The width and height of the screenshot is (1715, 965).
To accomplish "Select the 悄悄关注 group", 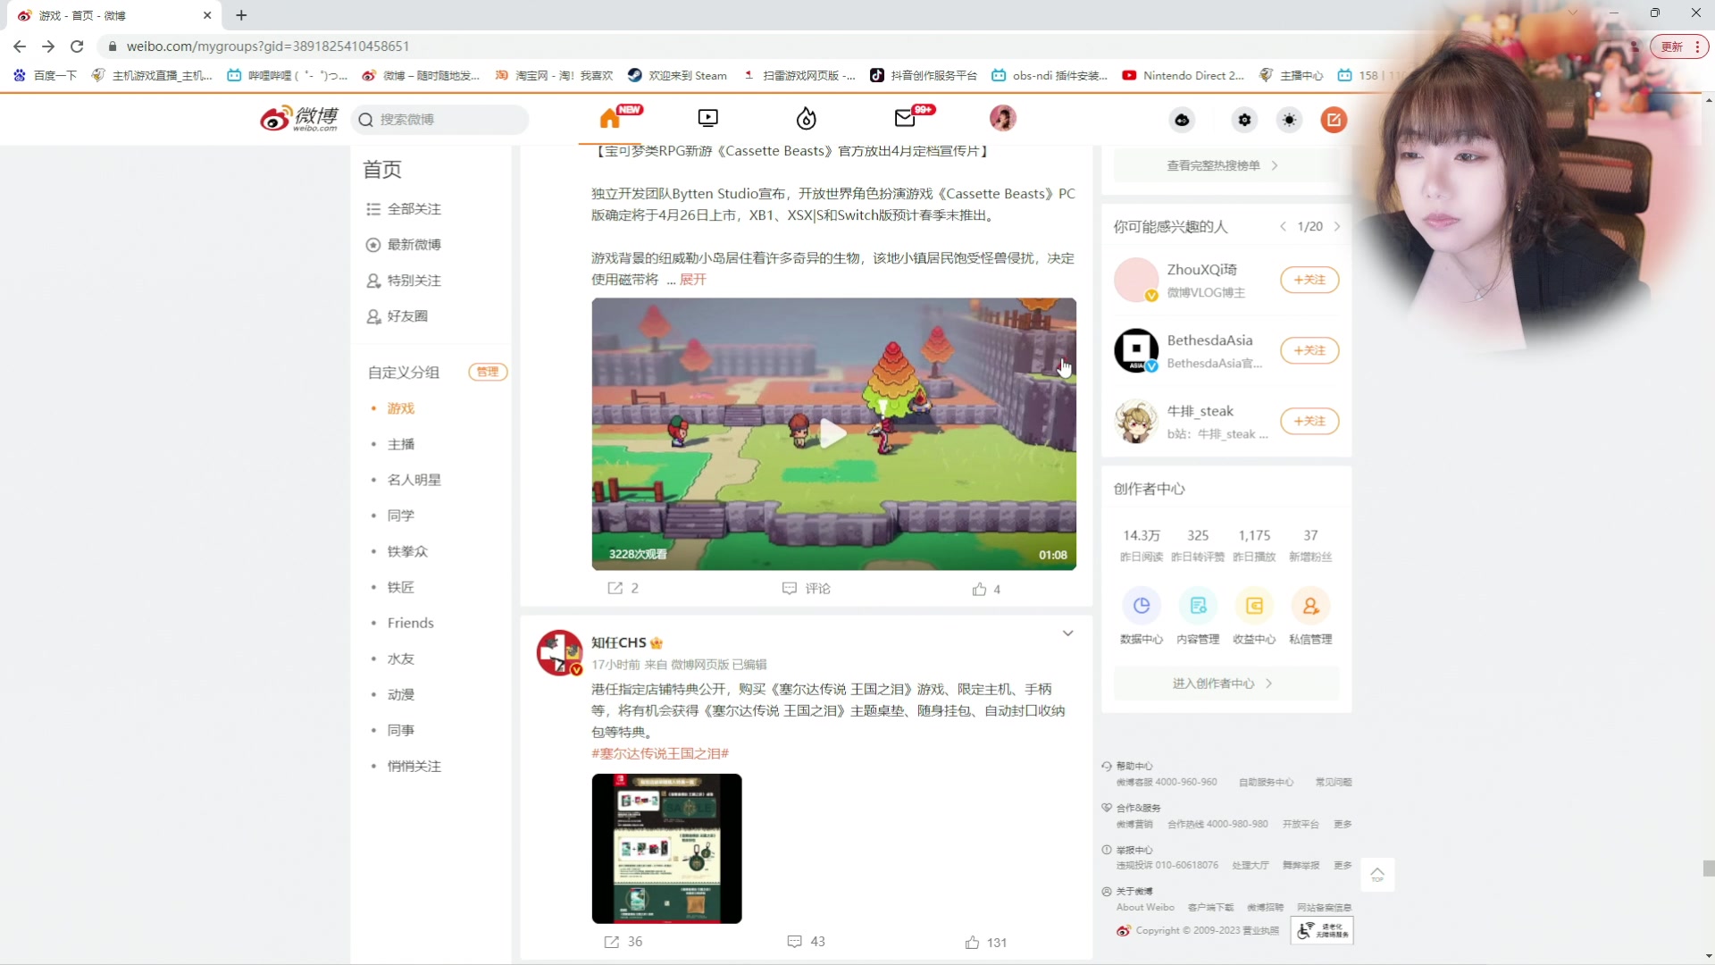I will coord(414,766).
